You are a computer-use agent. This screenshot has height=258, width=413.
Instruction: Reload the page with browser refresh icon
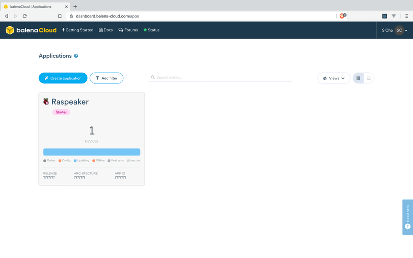tap(24, 16)
